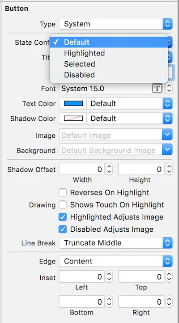Click the Inset Bottom stepper arrows

[109, 302]
